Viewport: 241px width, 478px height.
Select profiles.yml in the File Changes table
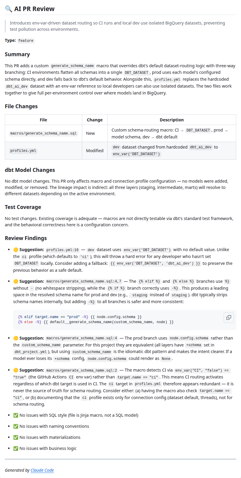[x=23, y=151]
